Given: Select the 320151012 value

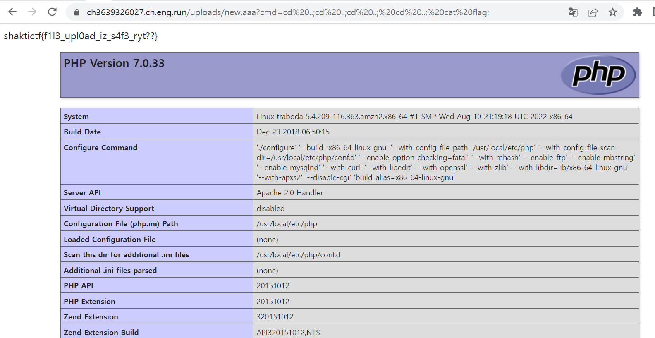Looking at the screenshot, I should [275, 317].
